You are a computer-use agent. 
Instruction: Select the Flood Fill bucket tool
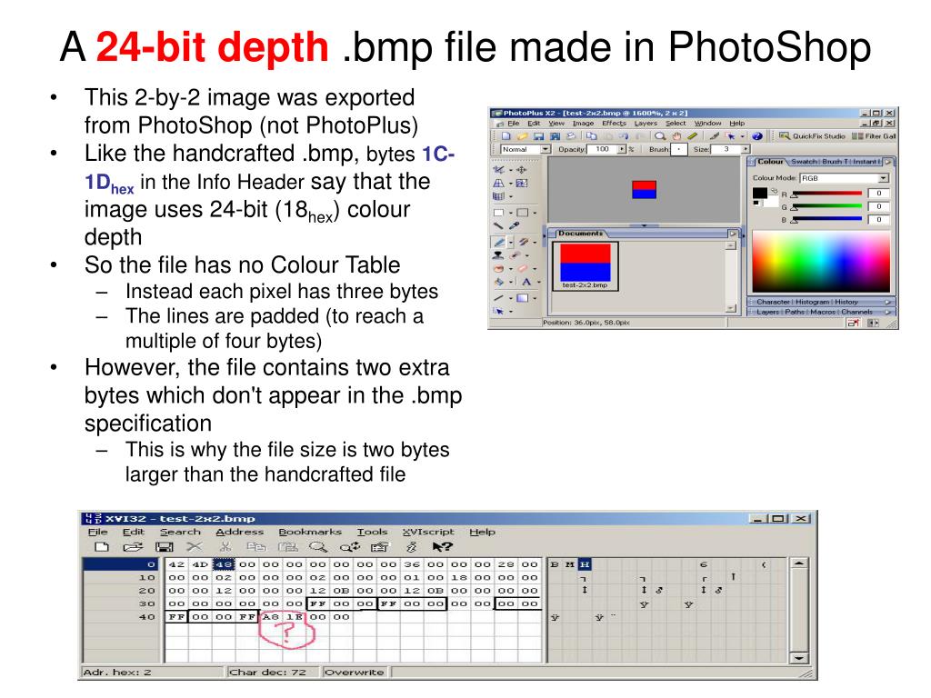[499, 282]
